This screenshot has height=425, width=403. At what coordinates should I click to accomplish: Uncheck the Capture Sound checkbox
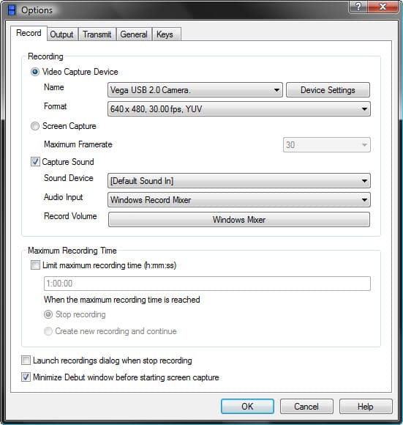coord(35,161)
